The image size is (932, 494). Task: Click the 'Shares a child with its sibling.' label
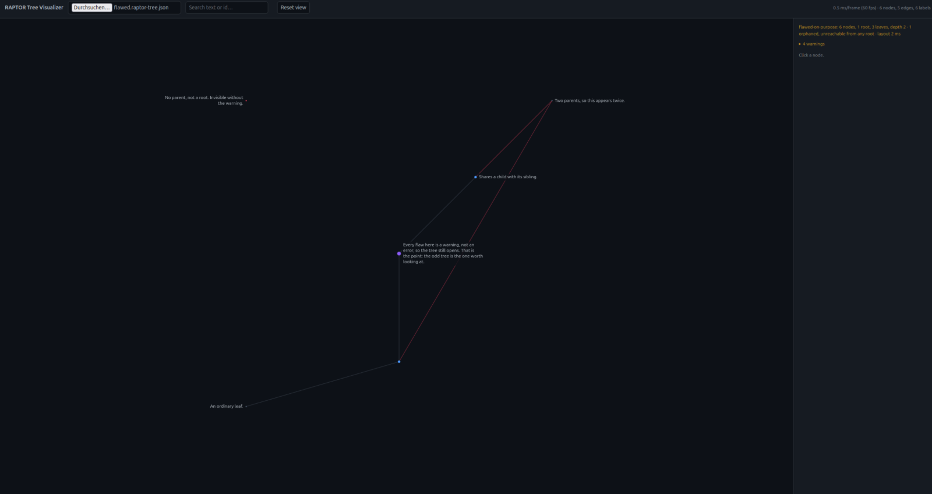(508, 177)
